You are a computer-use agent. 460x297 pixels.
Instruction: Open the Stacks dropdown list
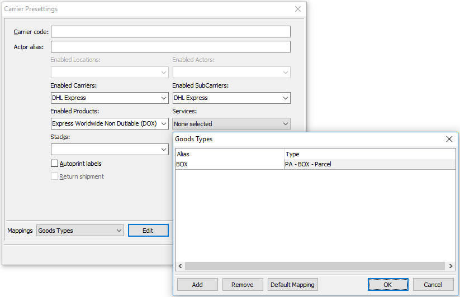coord(110,149)
